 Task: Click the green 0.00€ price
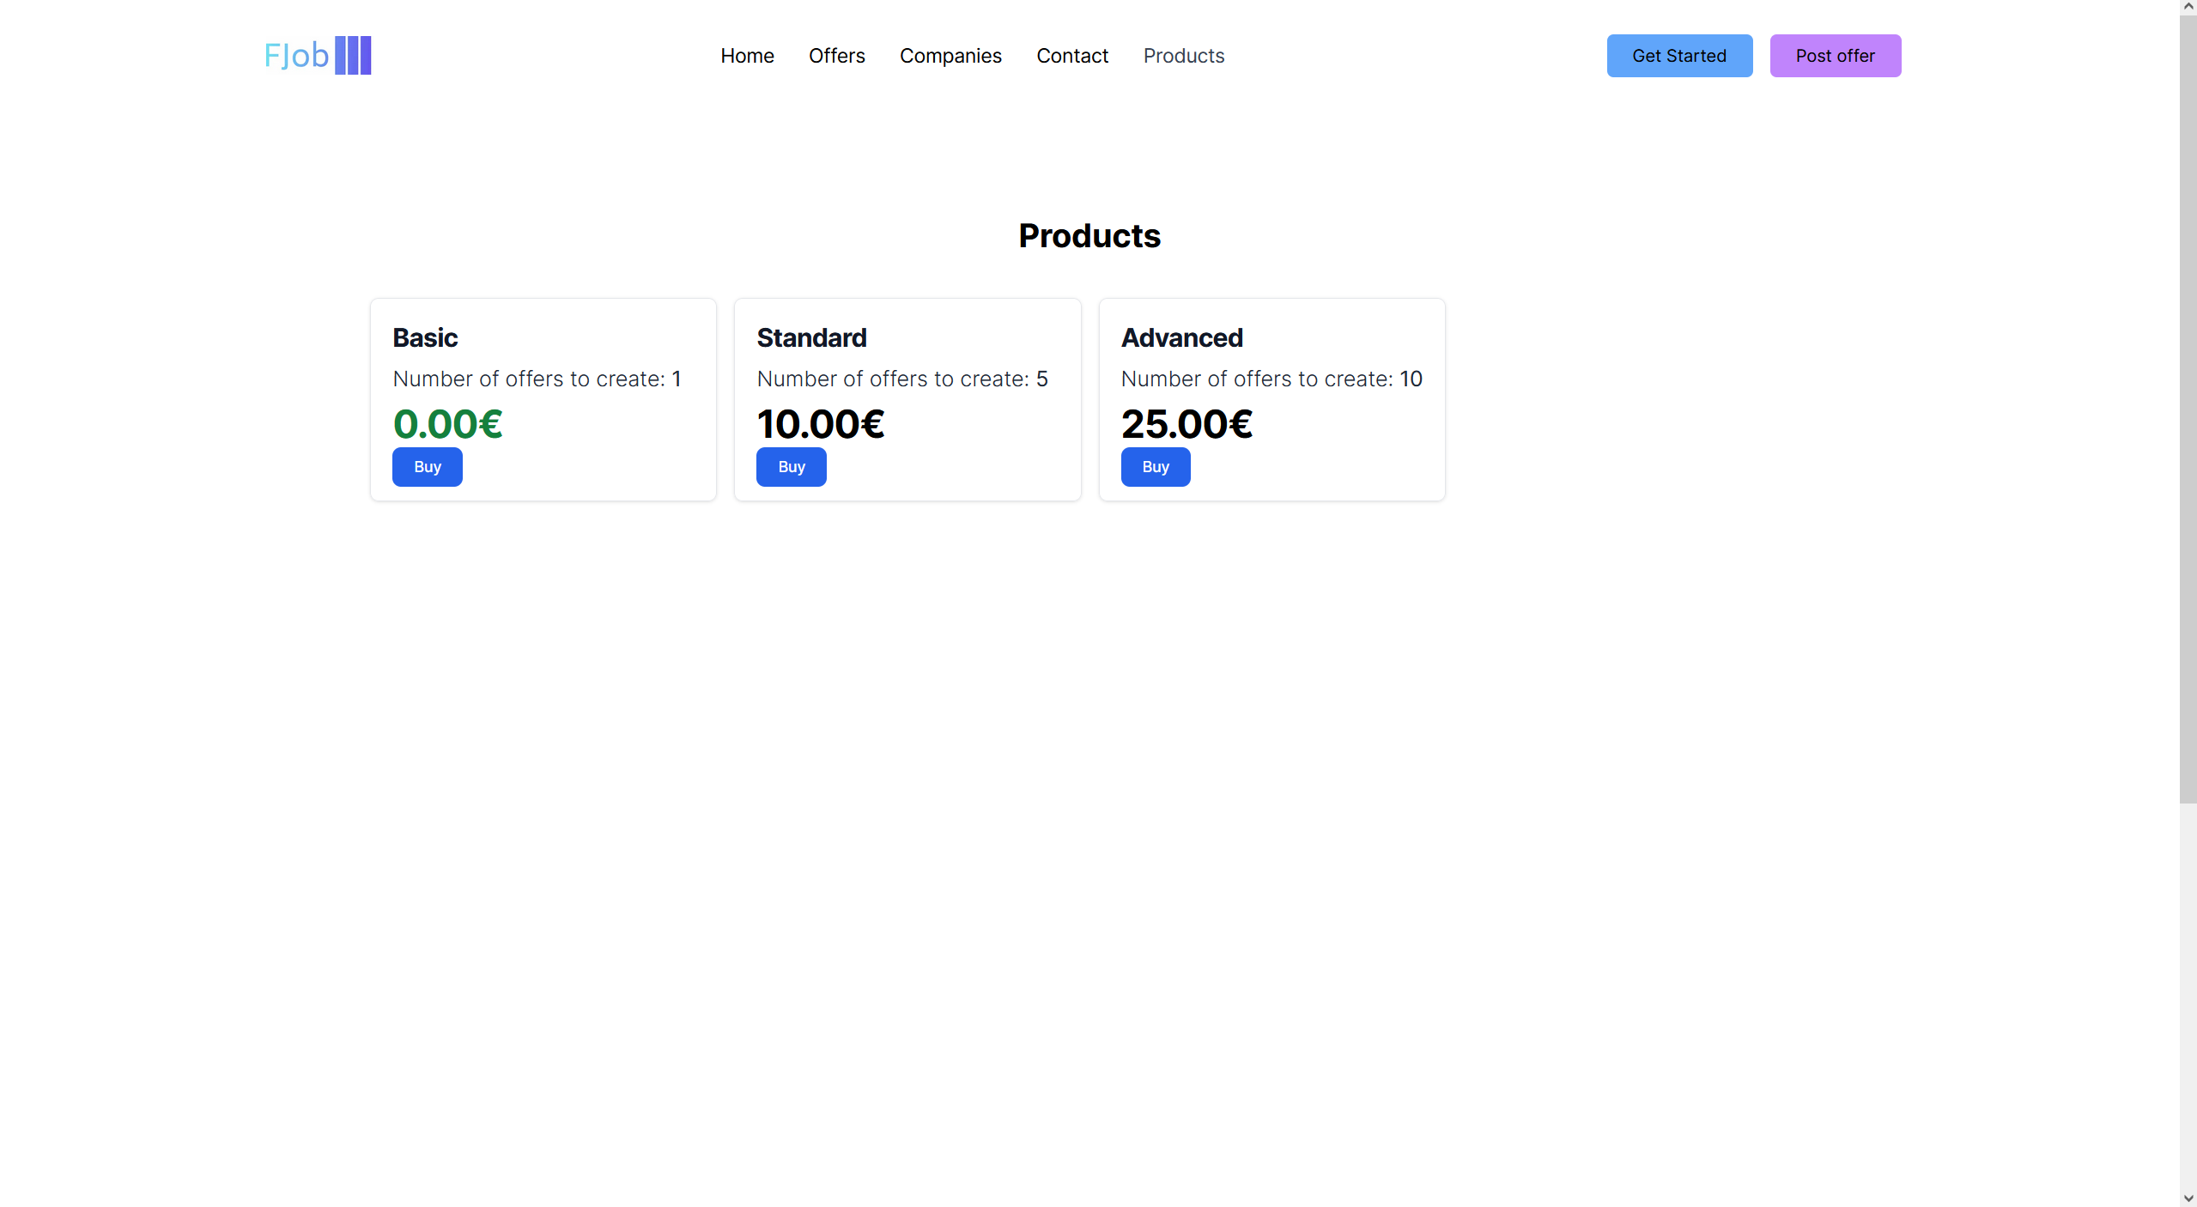[x=447, y=424]
